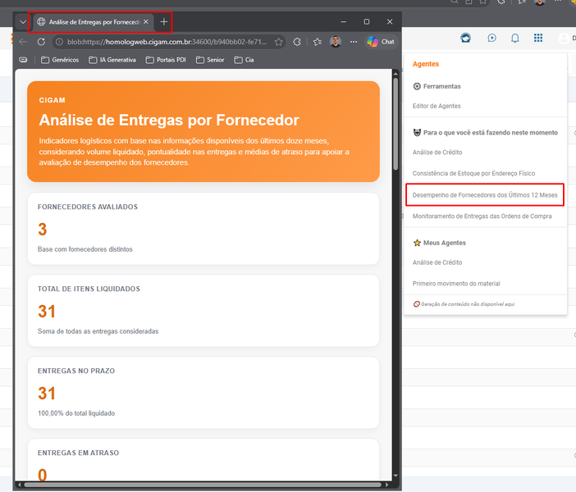Open the tab search chevron in popup window
This screenshot has height=492, width=576.
tap(23, 22)
